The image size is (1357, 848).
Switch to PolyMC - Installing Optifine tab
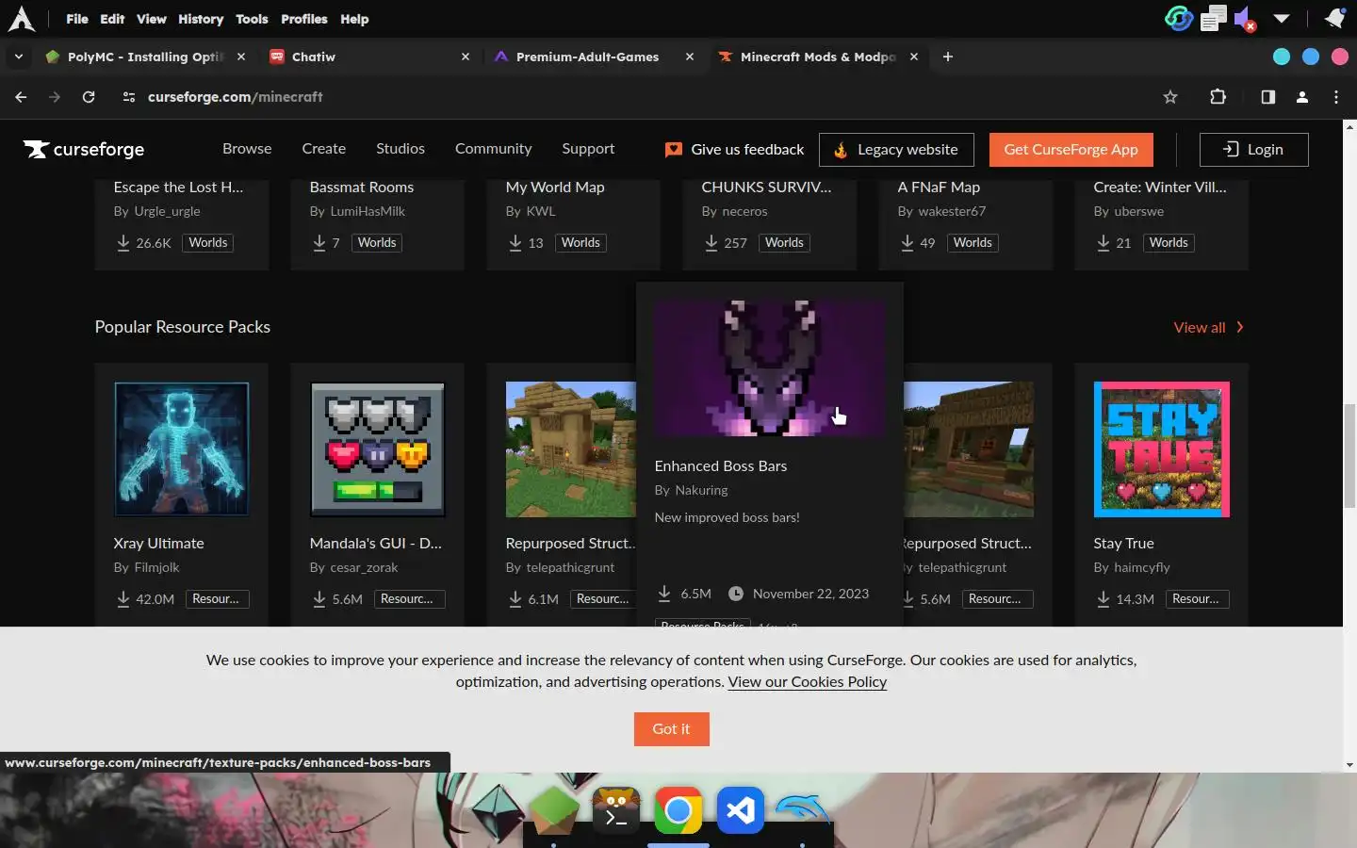click(x=145, y=57)
